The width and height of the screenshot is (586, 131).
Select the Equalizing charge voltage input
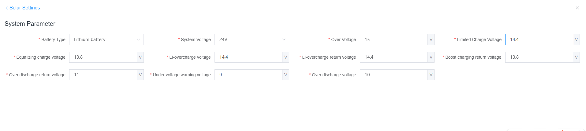coord(103,57)
